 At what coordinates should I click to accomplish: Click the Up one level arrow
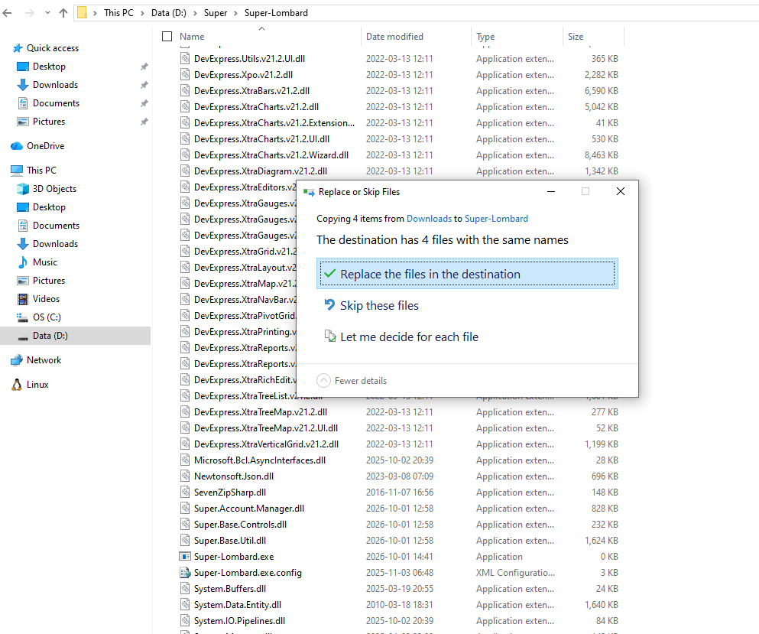tap(63, 13)
